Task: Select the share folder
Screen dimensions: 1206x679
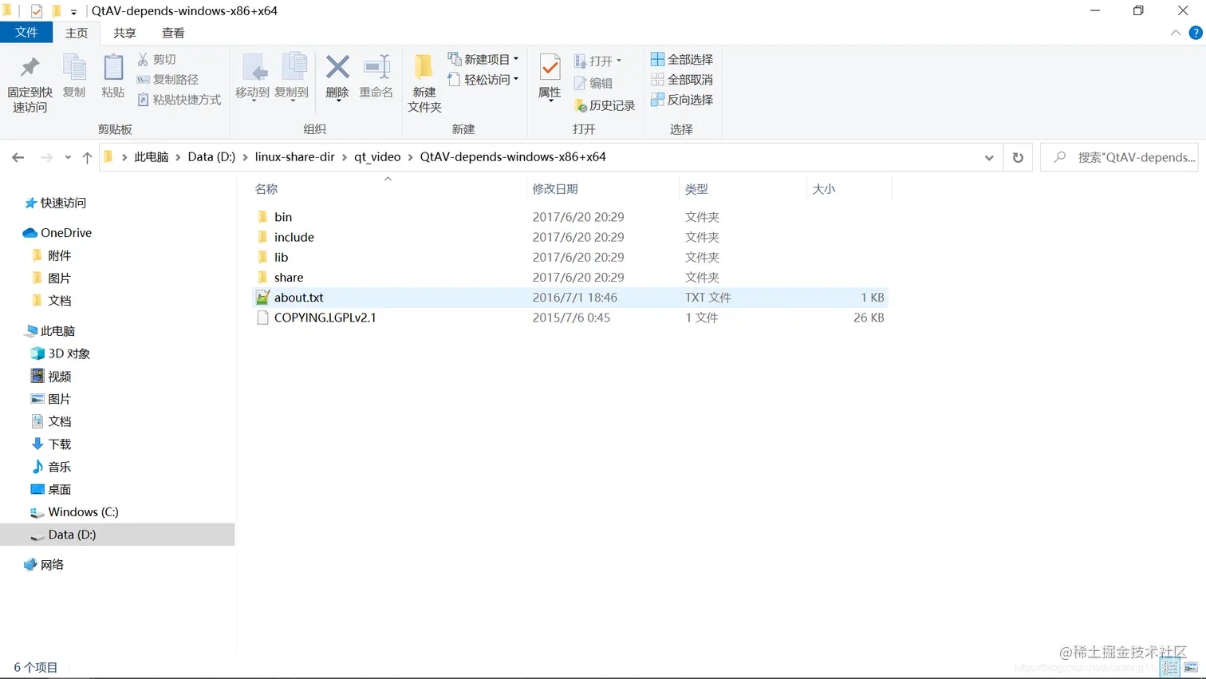Action: click(x=570, y=277)
